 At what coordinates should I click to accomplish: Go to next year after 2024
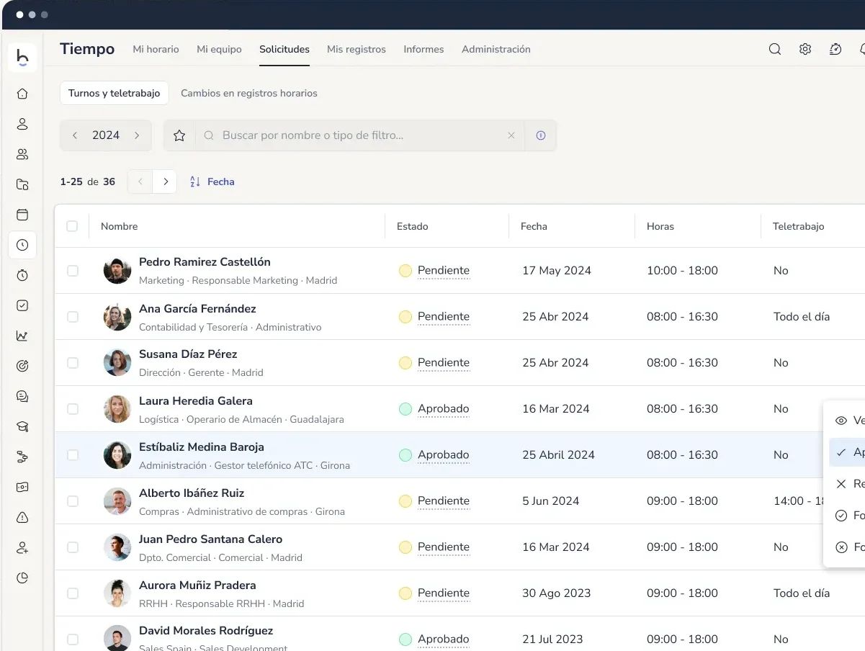(x=137, y=135)
